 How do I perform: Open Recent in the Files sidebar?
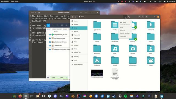79,21
